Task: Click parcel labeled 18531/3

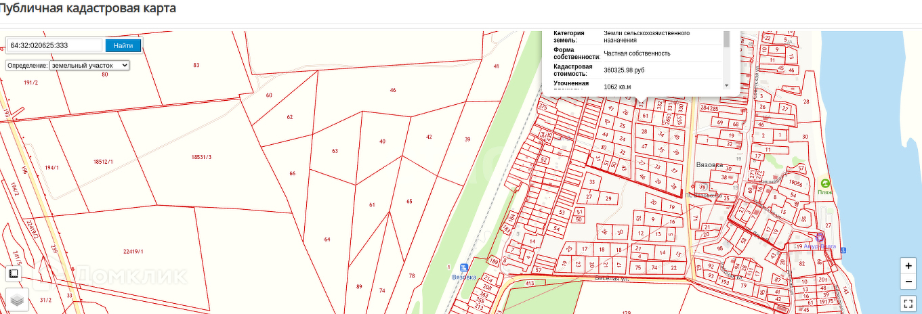Action: [x=201, y=157]
